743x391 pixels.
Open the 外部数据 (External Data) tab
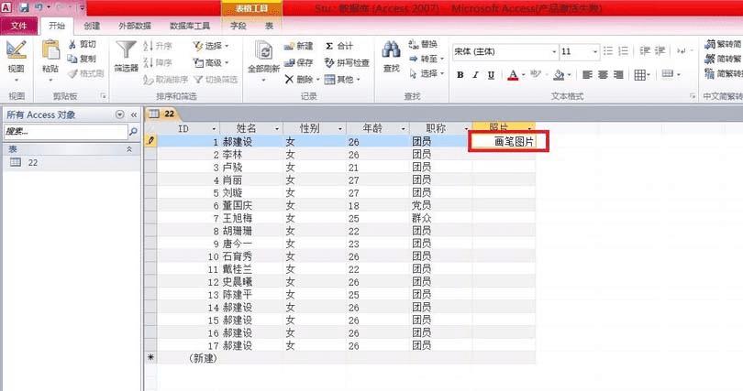click(x=135, y=26)
